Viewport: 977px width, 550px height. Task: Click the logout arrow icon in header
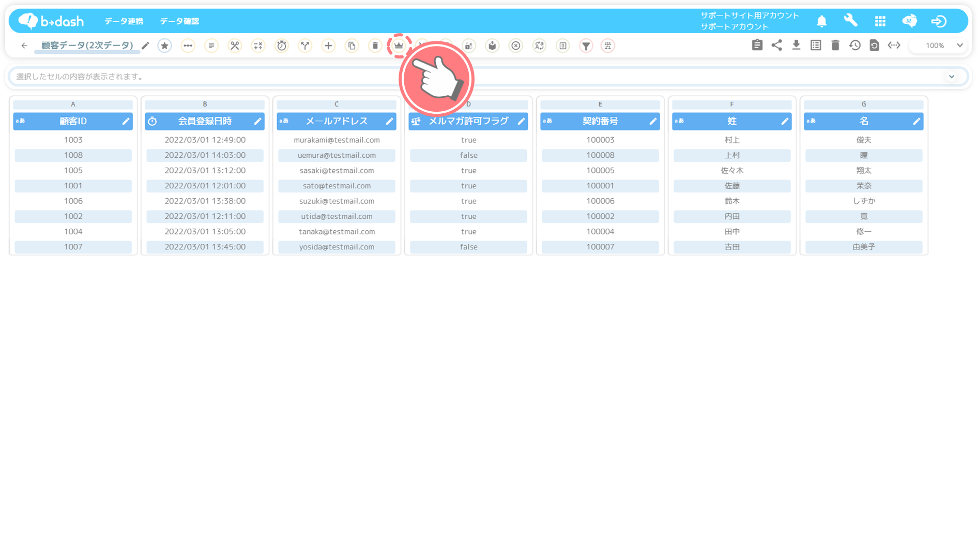939,21
